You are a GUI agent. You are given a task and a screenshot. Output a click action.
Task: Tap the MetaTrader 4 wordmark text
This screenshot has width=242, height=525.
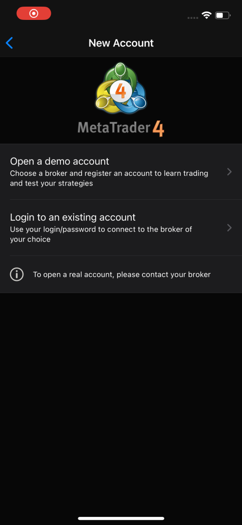coord(121,129)
